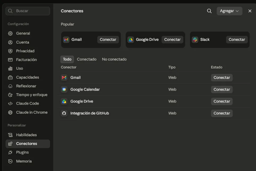Connect Slack from the Popular card

(x=237, y=40)
